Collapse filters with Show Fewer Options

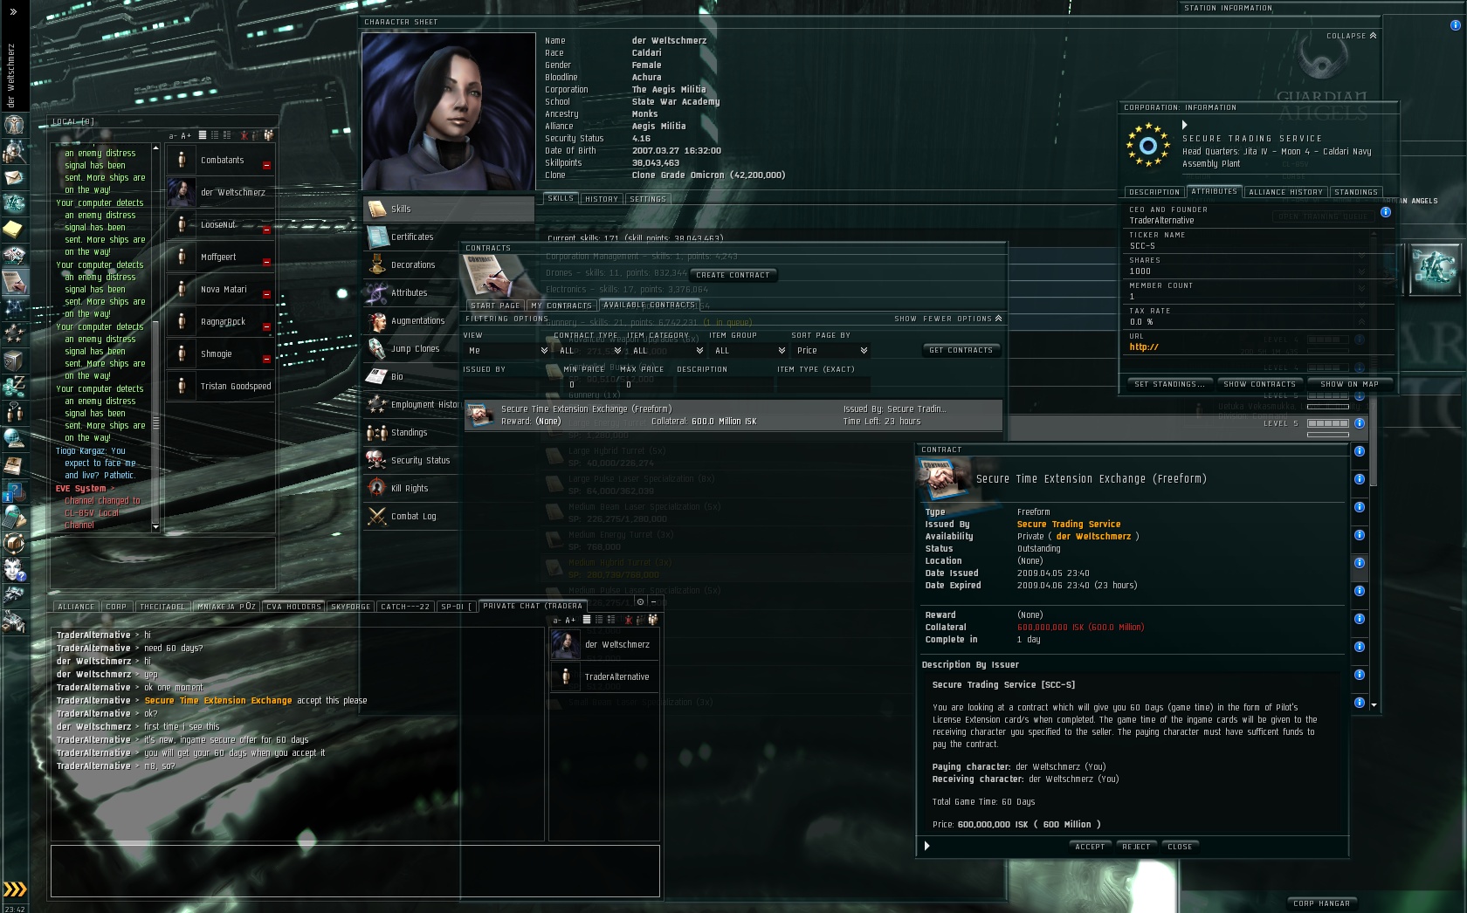(x=948, y=319)
